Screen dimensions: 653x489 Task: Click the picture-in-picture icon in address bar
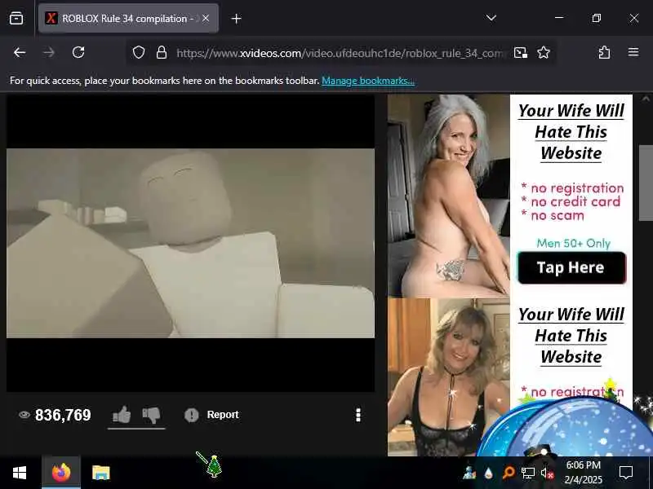521,52
